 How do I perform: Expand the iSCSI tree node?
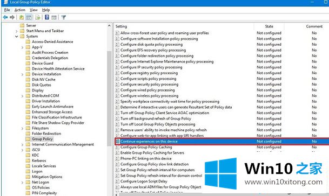(22, 150)
